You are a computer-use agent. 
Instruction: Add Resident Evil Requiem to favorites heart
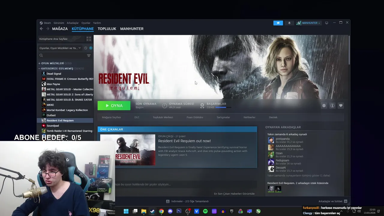[341, 106]
